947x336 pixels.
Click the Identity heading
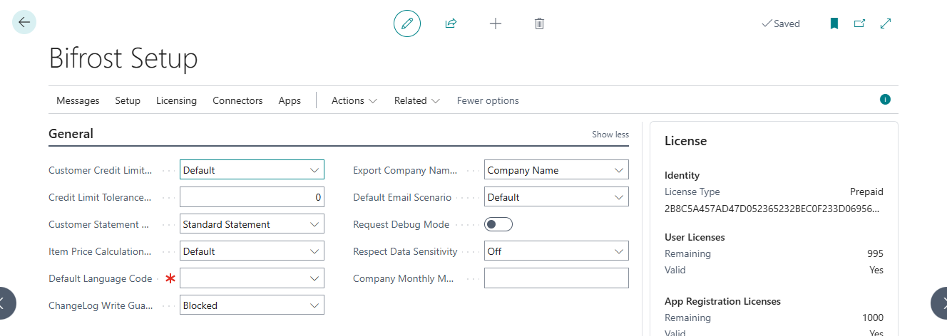[x=682, y=175]
